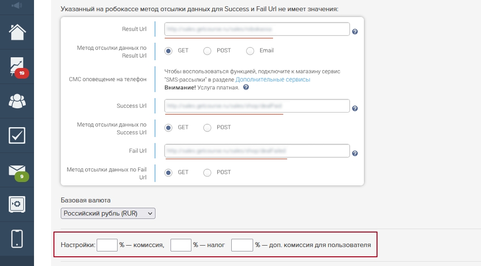Select POST for Result Url method
This screenshot has width=481, height=266.
207,50
